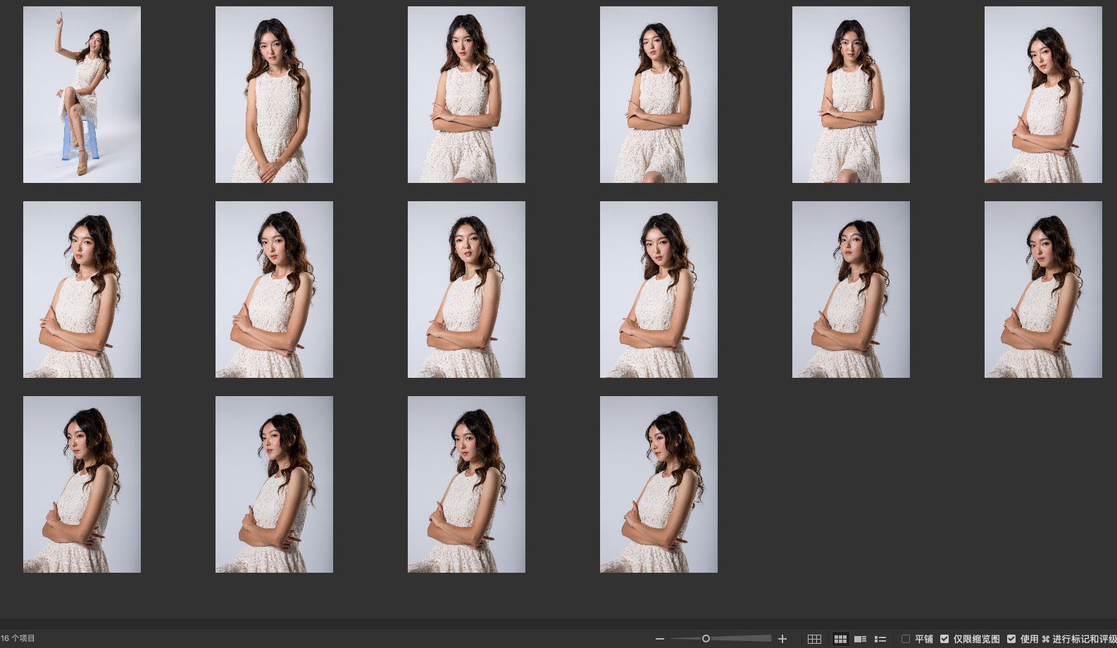Select the last thumbnail in first row
The height and width of the screenshot is (648, 1117).
click(x=1043, y=95)
